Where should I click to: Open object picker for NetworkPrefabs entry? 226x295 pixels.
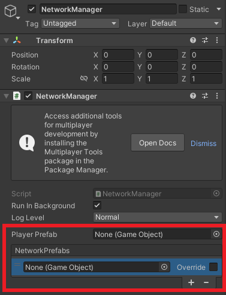tap(164, 267)
